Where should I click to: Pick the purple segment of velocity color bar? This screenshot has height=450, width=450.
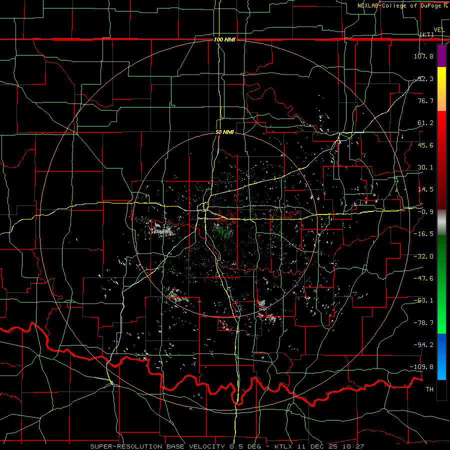(441, 55)
